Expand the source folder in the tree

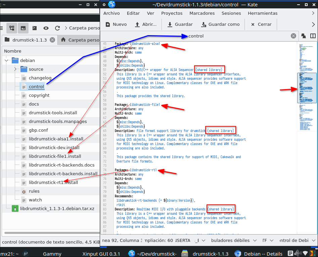15,69
